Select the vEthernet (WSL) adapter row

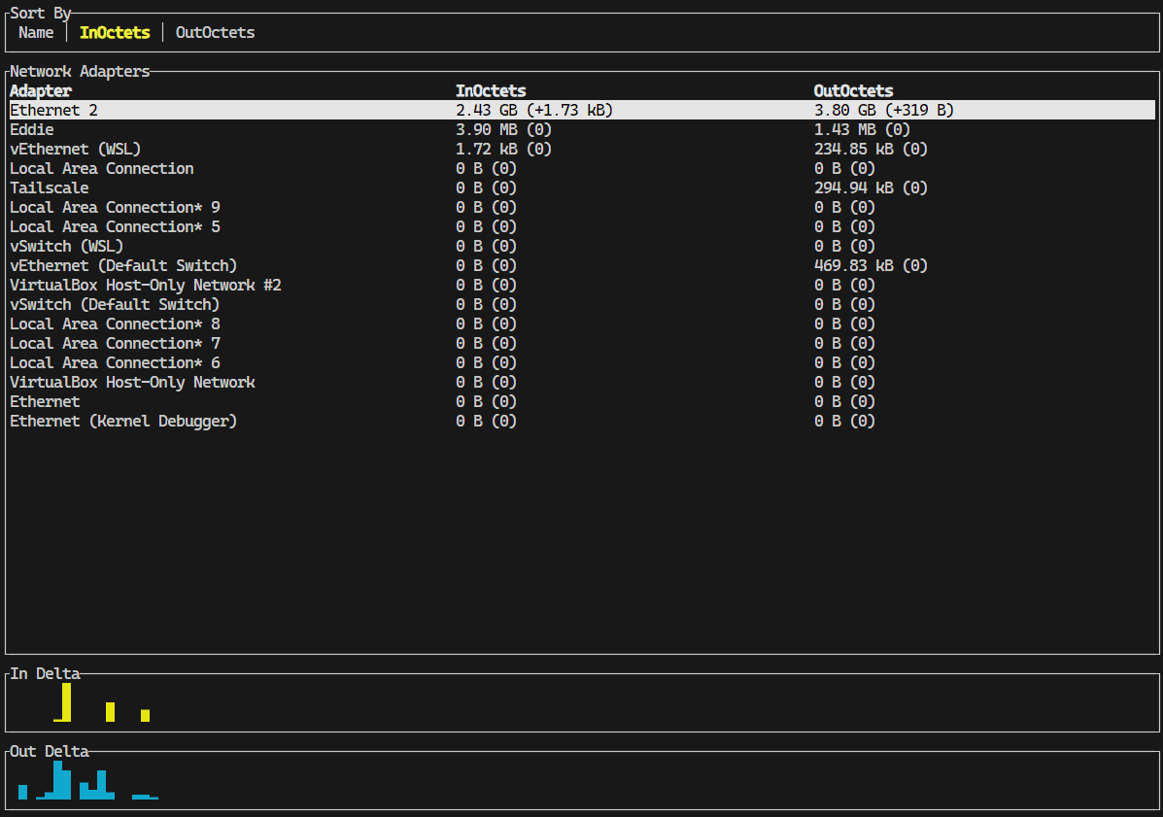582,149
